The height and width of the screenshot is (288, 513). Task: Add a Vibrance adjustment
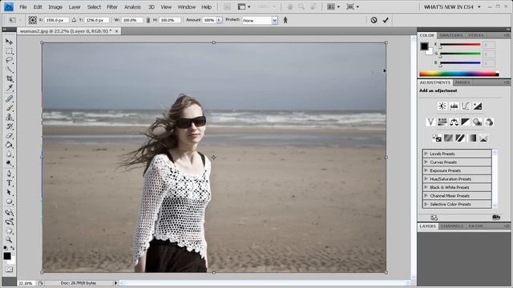(x=430, y=122)
